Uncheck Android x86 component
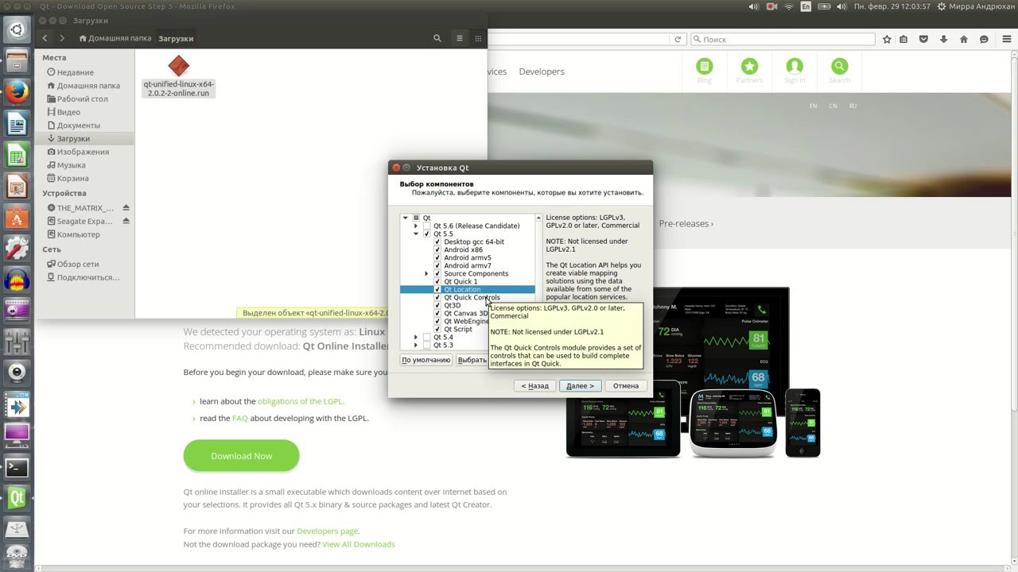This screenshot has height=572, width=1018. tap(437, 249)
